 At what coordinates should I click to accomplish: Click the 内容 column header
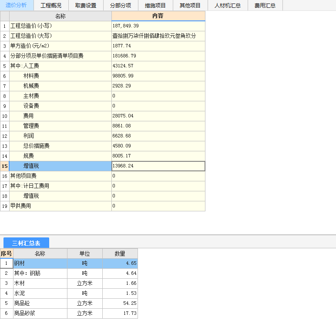[158, 16]
